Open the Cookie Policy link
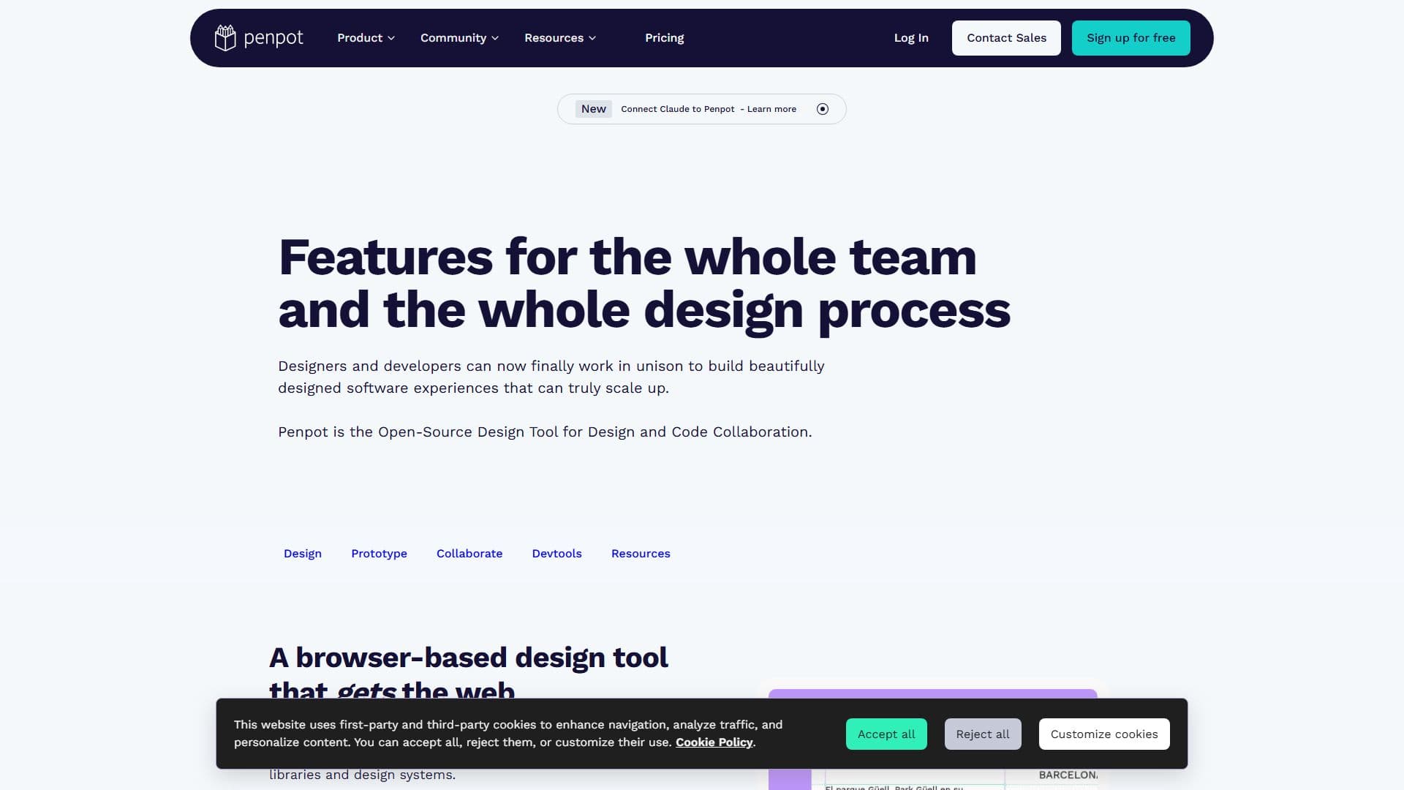The width and height of the screenshot is (1404, 790). click(x=714, y=742)
